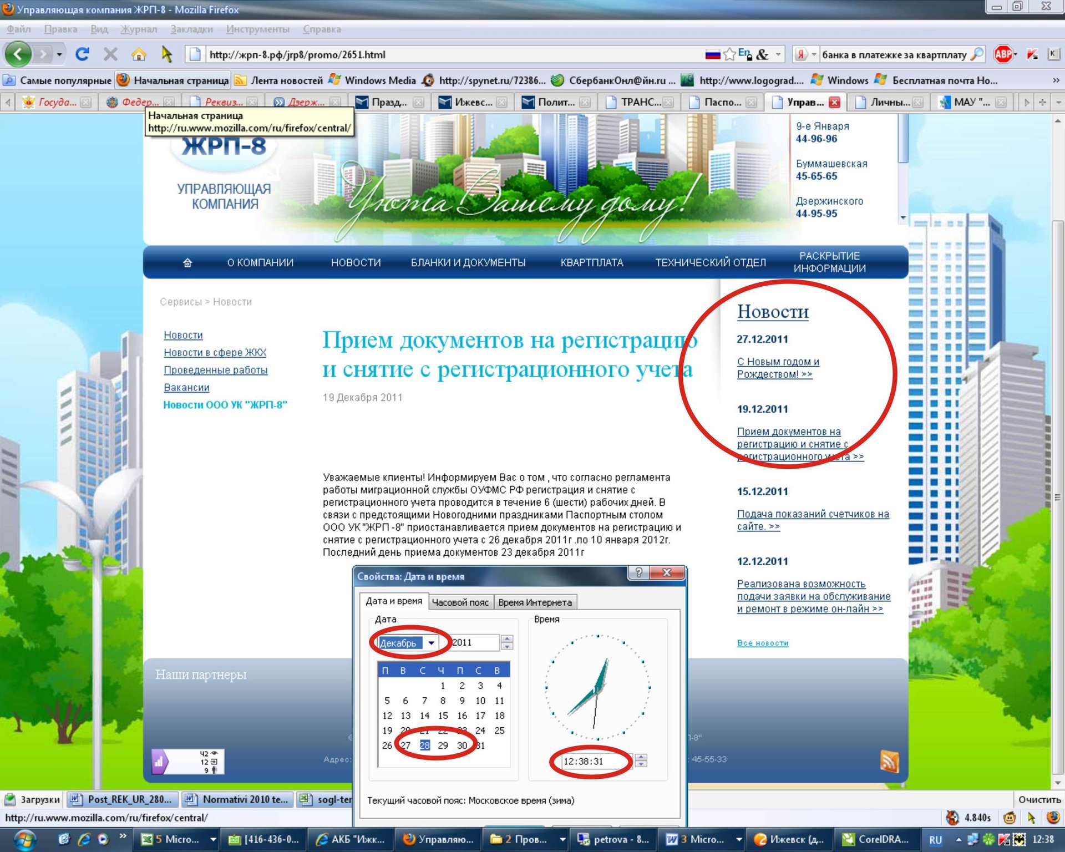Expand the 2 Пров... taskbar group arrow

click(x=562, y=840)
